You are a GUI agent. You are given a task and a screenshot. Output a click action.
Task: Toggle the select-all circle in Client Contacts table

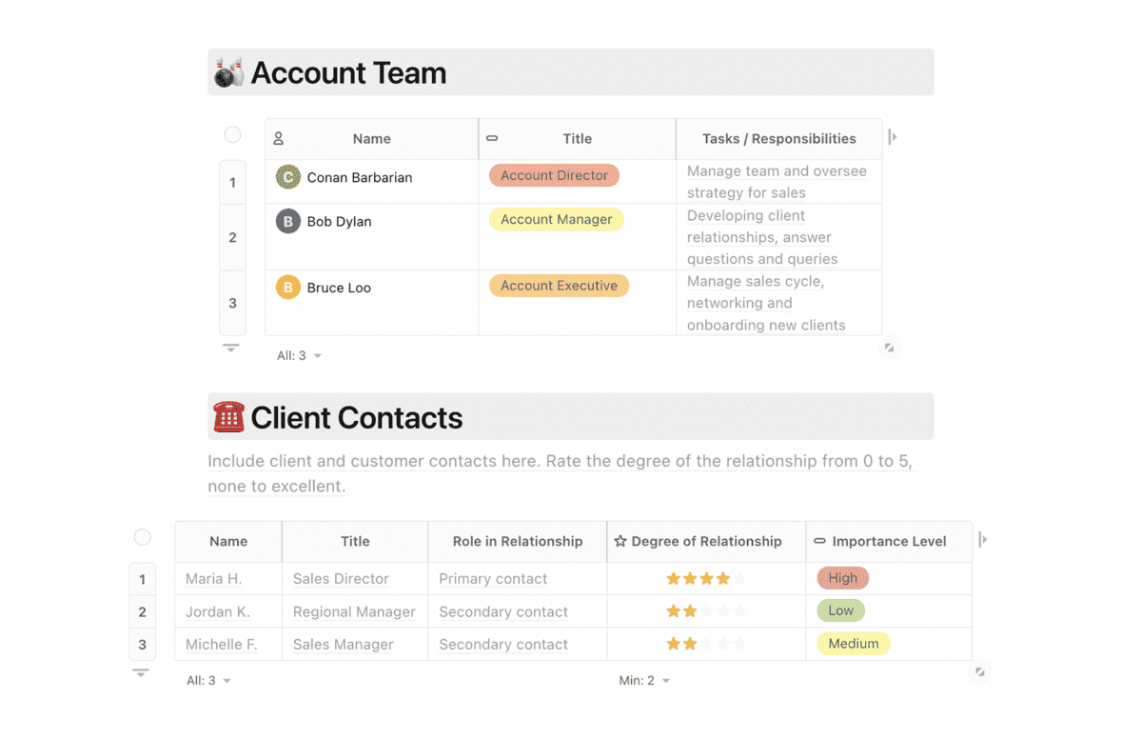point(143,537)
